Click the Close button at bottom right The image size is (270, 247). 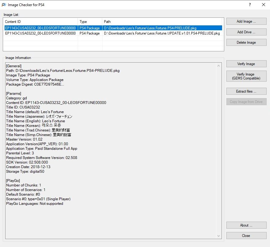(246, 236)
